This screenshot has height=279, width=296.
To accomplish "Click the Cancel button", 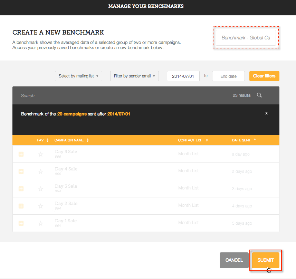I will [x=234, y=260].
